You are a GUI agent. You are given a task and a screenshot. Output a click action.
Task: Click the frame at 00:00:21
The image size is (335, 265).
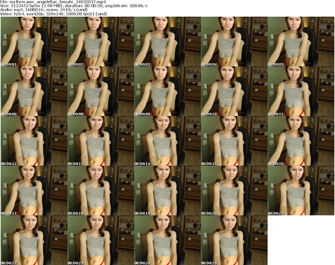point(301,190)
